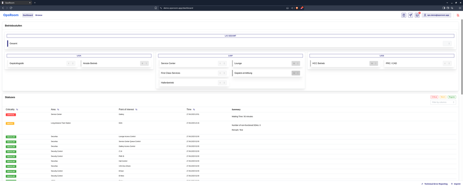Close the OpsRoom browser tab
This screenshot has width=463, height=187.
[30, 2]
